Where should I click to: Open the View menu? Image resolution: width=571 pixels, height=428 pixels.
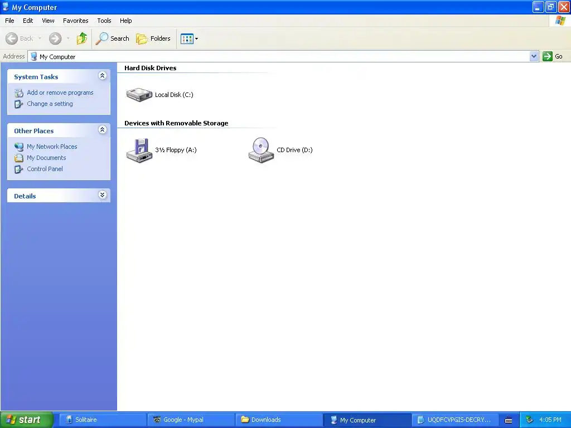pyautogui.click(x=48, y=21)
